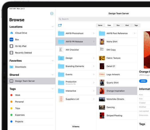Tap the On My iPad icon
This screenshot has width=150, height=130.
pos(11,46)
